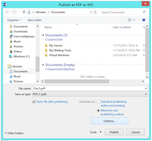Image resolution: width=152 pixels, height=141 pixels.
Task: Click the Libraries breadcrumb segment
Action: tap(41, 12)
